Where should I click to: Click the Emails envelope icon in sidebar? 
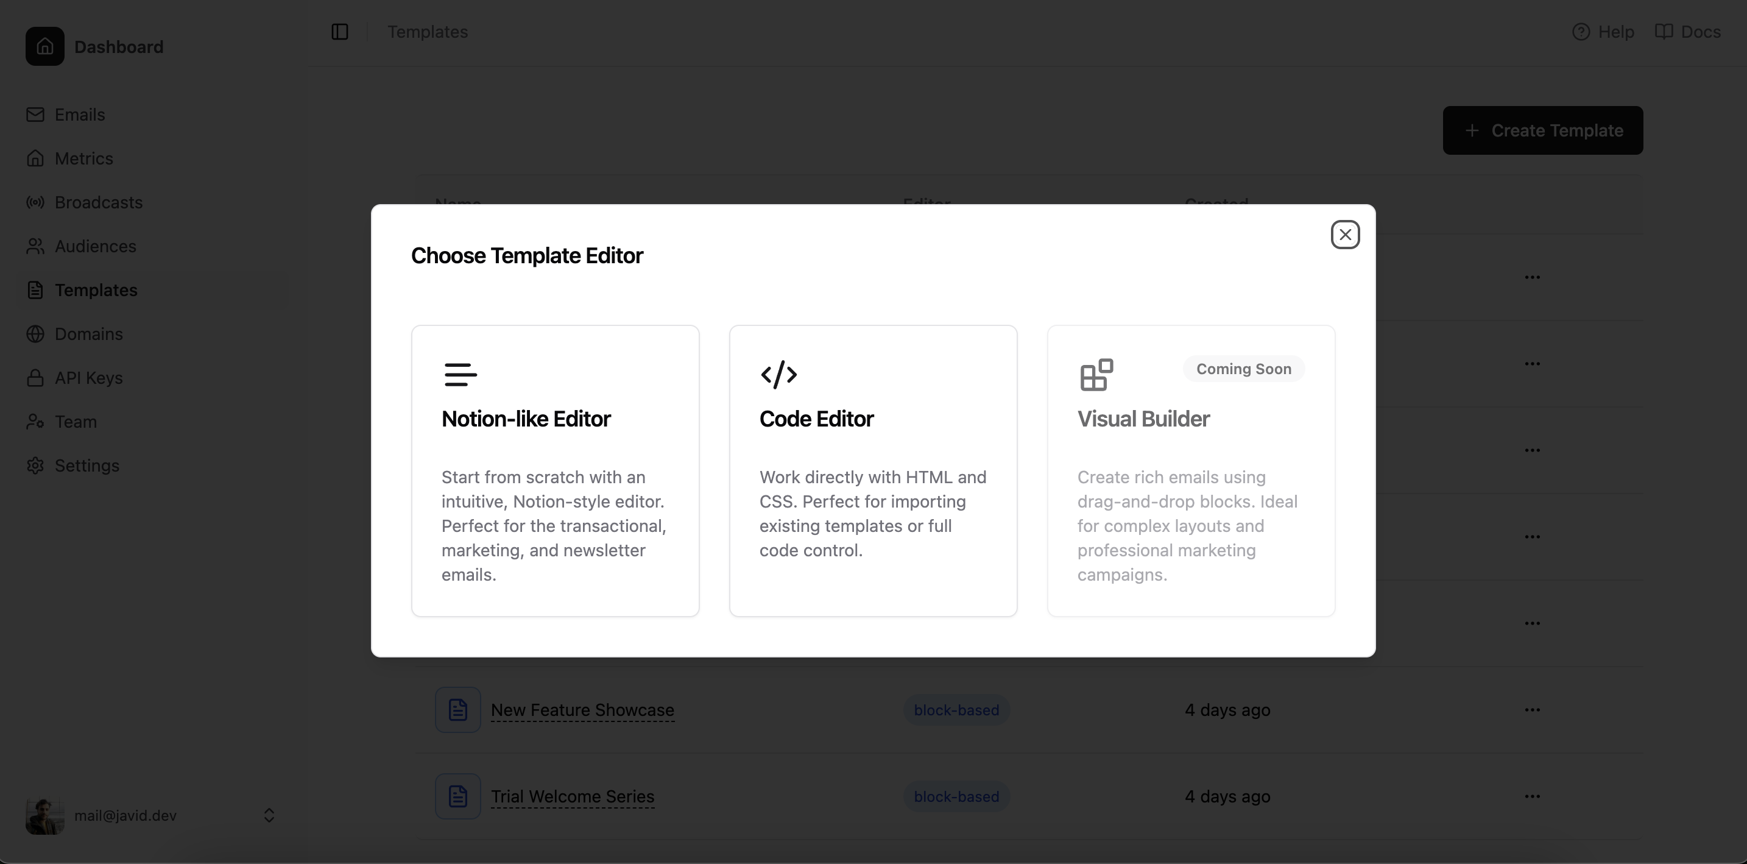[35, 115]
